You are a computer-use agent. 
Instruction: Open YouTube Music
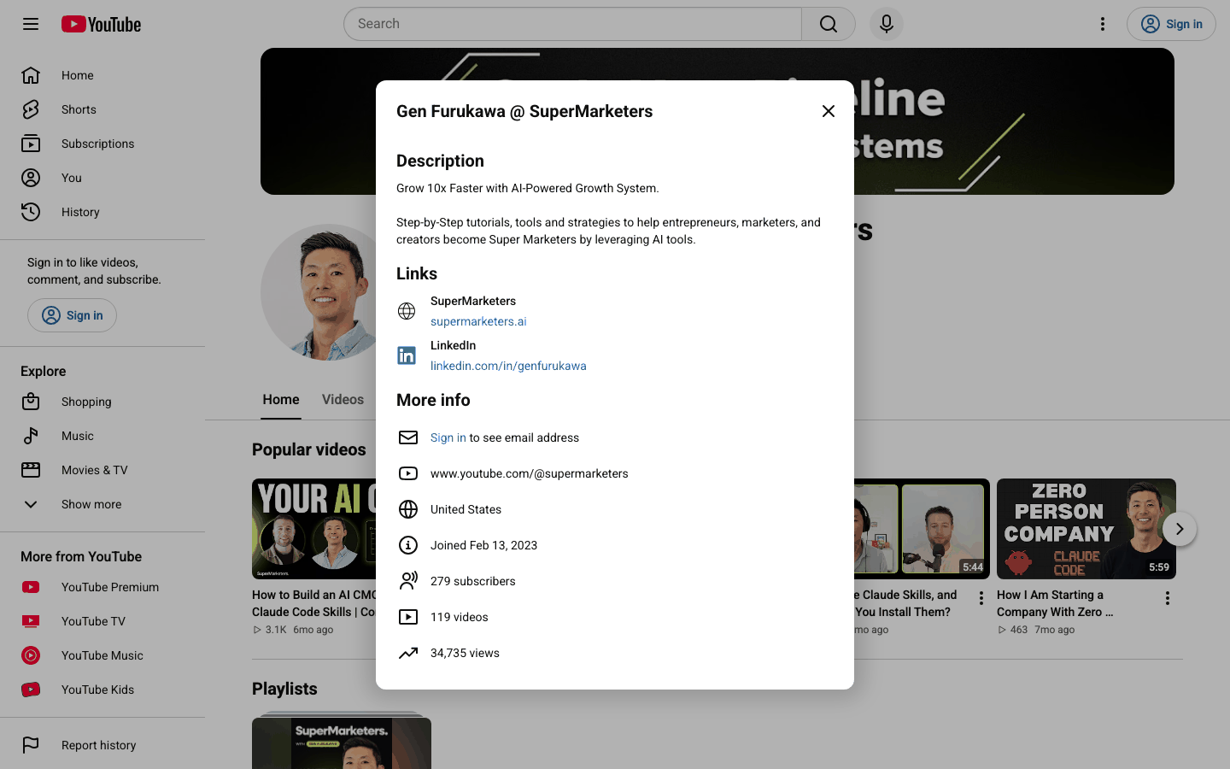(x=102, y=655)
